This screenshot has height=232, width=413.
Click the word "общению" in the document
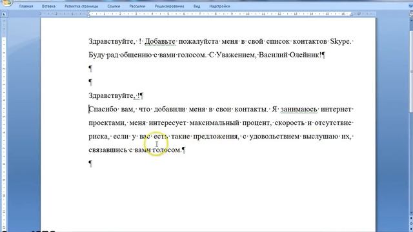(136, 55)
